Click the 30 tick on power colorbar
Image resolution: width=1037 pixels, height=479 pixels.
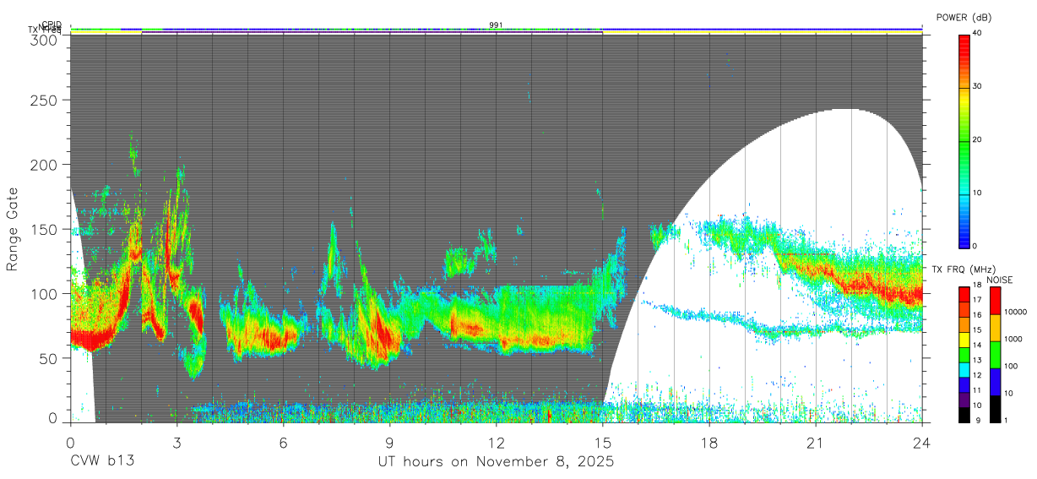[x=977, y=86]
